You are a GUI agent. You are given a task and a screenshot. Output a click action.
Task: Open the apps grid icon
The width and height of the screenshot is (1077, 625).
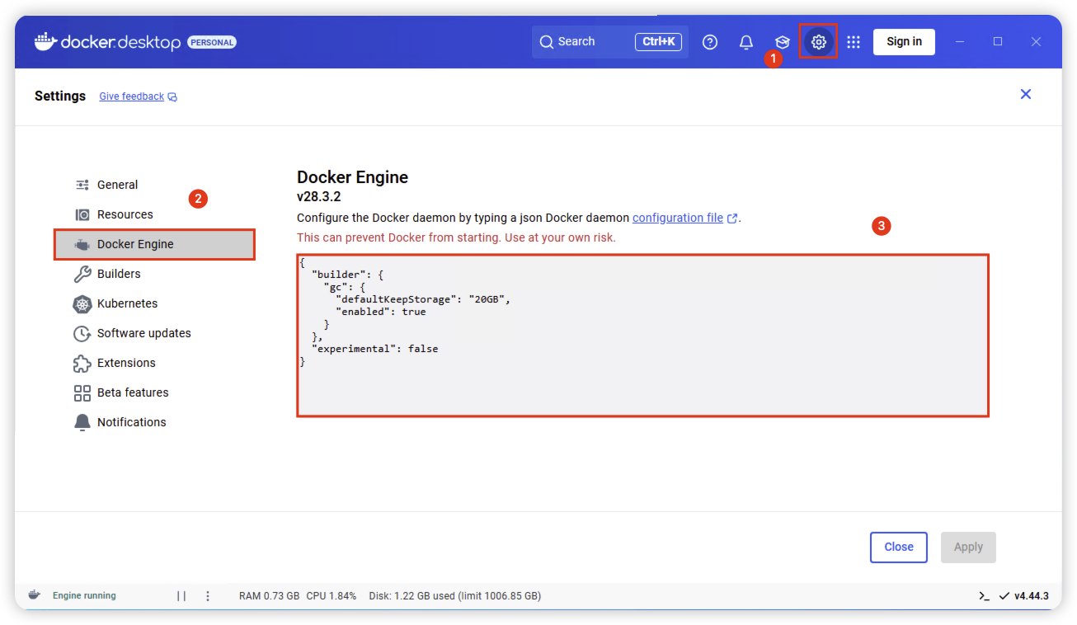(x=854, y=42)
